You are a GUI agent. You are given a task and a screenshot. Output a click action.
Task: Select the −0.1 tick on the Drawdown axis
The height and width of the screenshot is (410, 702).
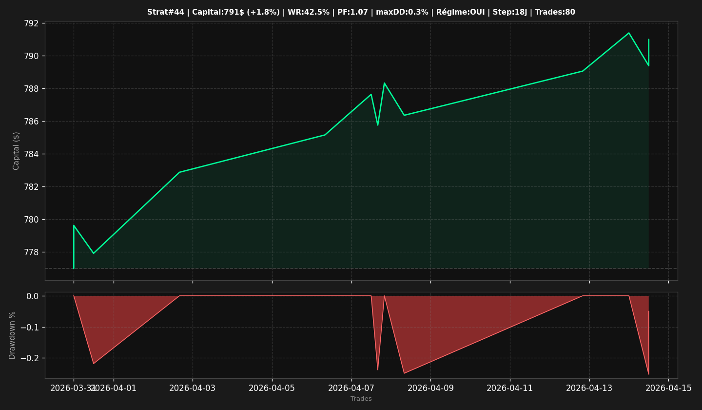[x=30, y=328]
